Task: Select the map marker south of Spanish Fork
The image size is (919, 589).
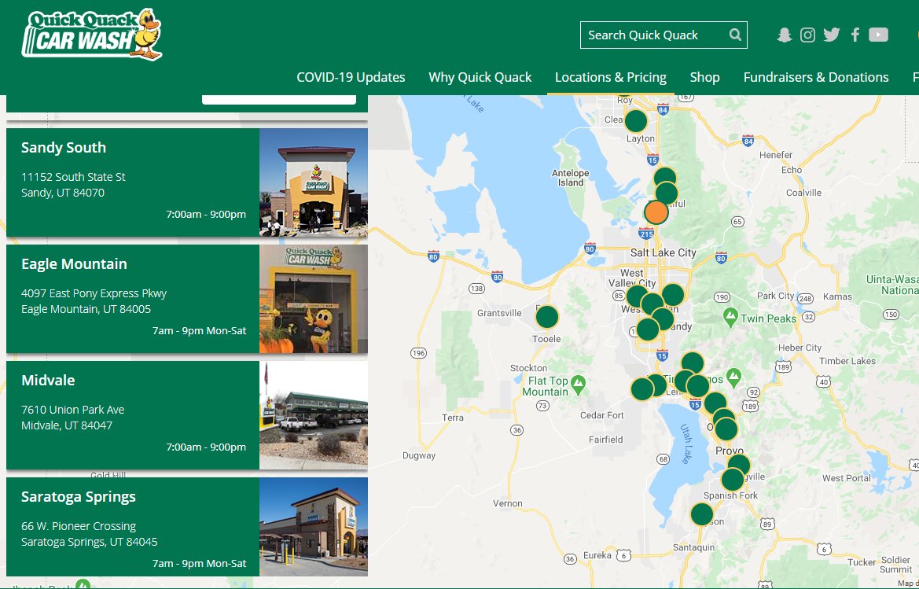Action: (x=701, y=514)
